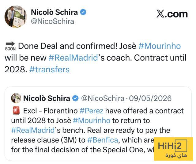The image size is (196, 164).
Task: Open the #RealMadrid hashtag in quoted tweet
Action: tap(33, 130)
